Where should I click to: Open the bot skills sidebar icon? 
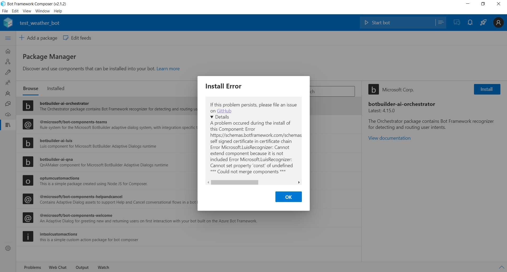(x=8, y=93)
